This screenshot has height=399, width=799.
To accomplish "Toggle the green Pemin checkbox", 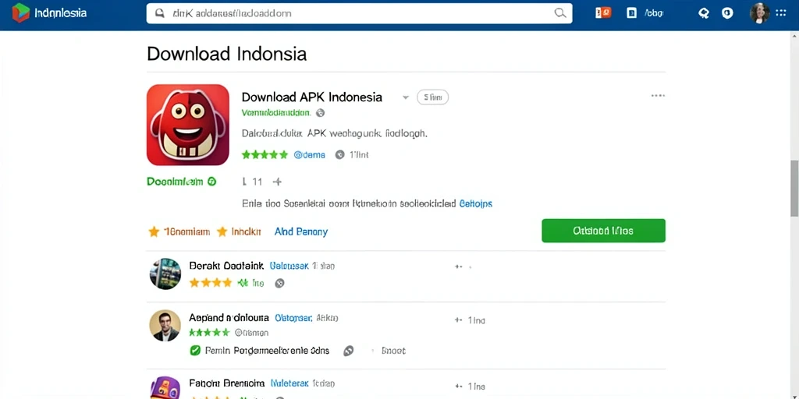I will (x=194, y=350).
